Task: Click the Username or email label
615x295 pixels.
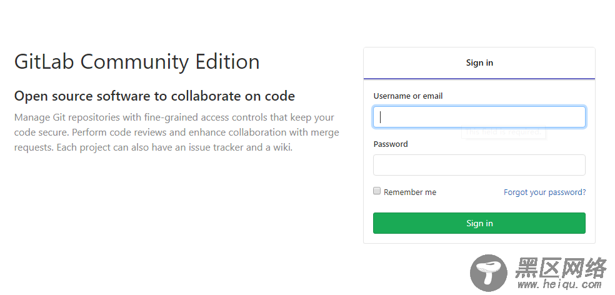Action: (x=408, y=96)
